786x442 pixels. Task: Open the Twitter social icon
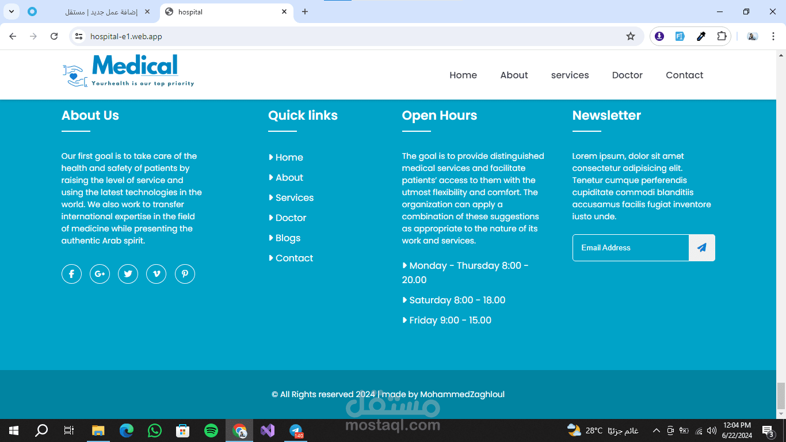[128, 274]
